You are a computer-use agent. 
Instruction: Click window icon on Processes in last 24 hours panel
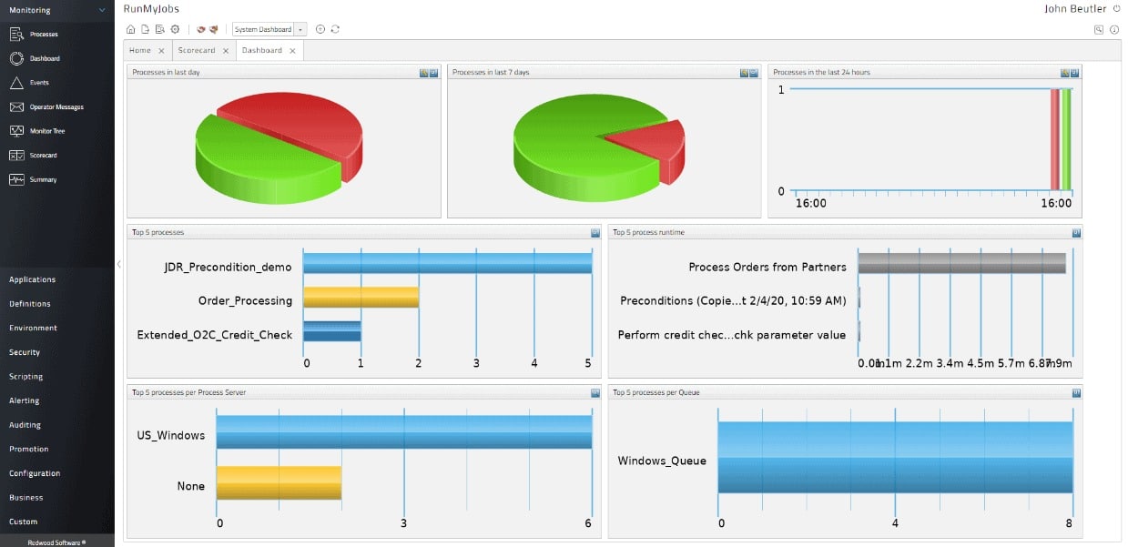click(1075, 73)
